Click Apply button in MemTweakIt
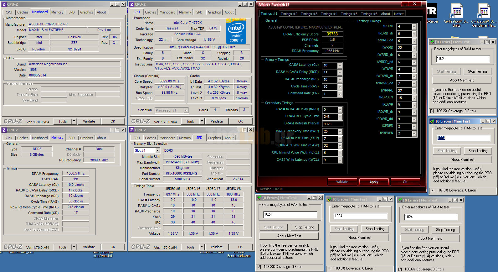The width and height of the screenshot is (498, 272). (374, 182)
